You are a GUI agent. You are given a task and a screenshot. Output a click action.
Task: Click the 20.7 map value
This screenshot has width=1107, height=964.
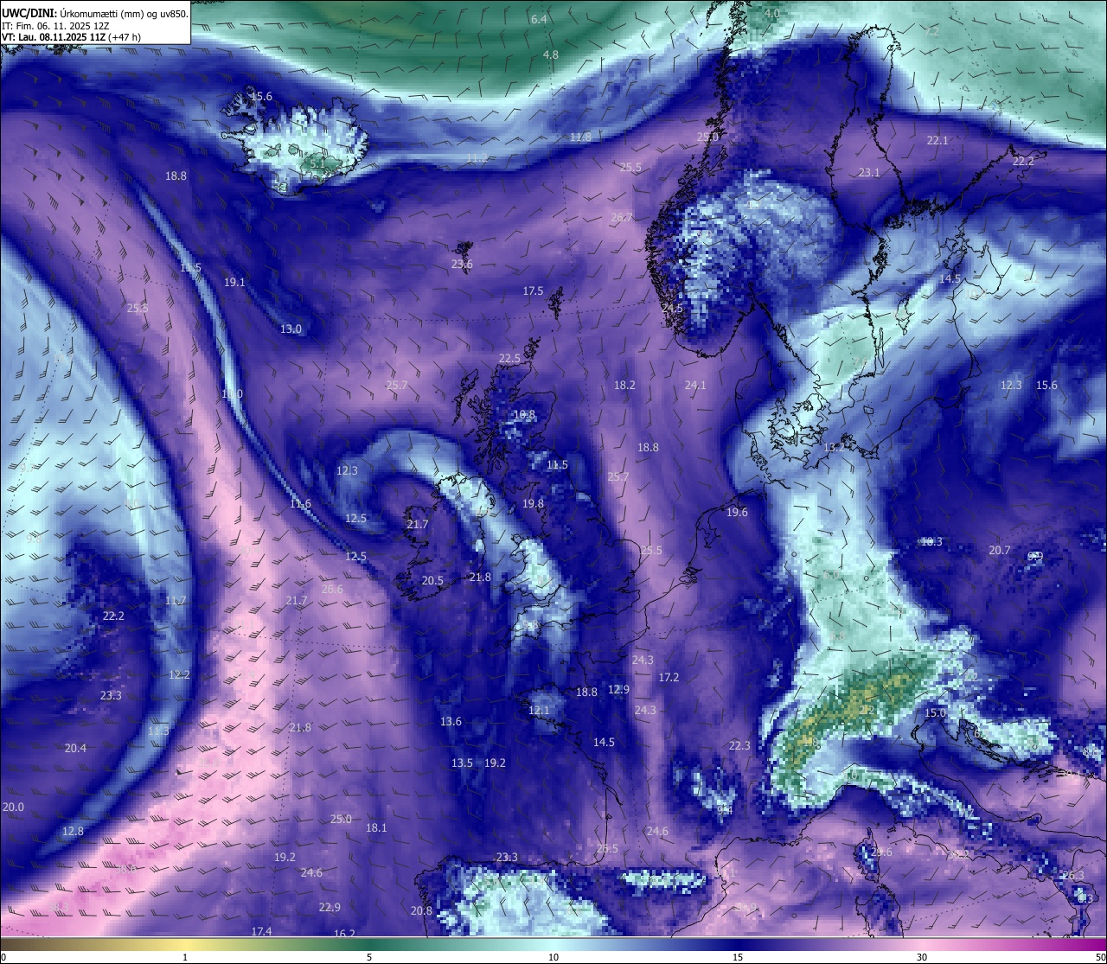coord(999,551)
